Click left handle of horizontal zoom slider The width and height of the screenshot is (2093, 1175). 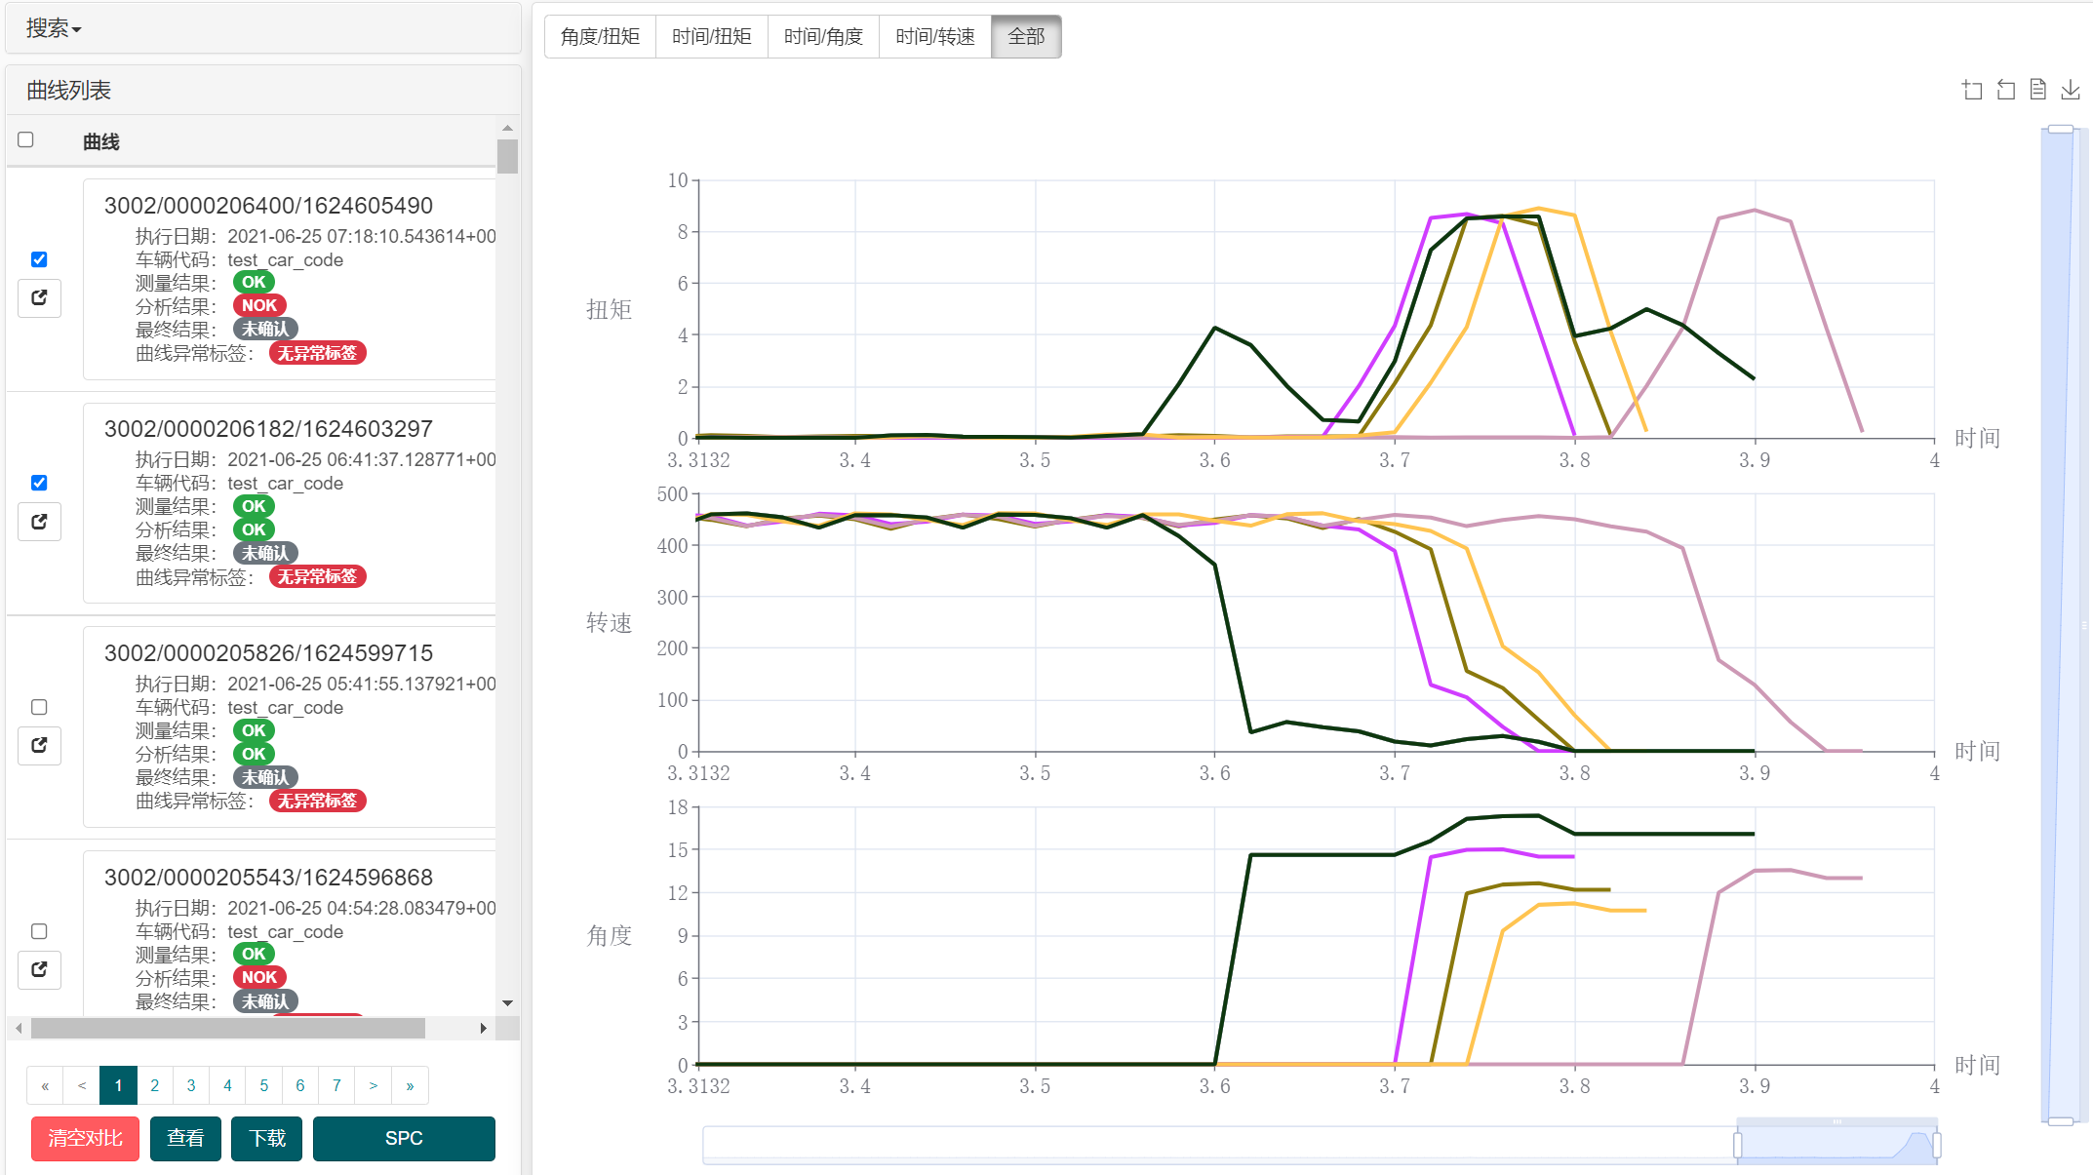[x=1738, y=1146]
